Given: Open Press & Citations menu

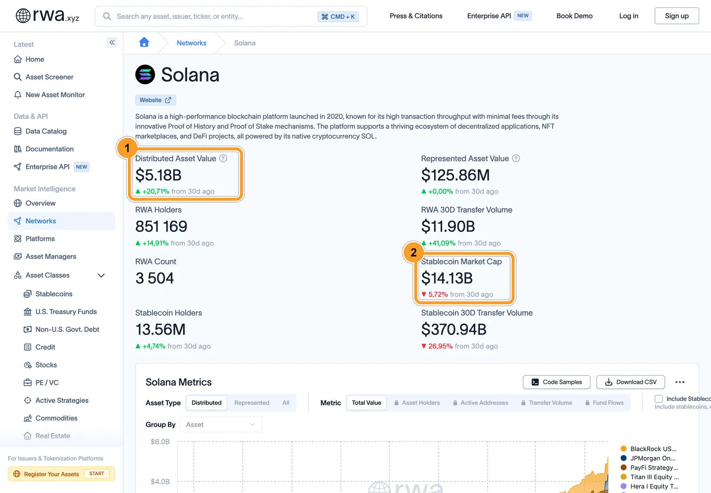Looking at the screenshot, I should tap(416, 16).
